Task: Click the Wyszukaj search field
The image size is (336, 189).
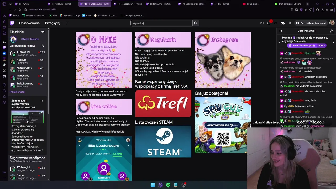Action: coord(161,23)
